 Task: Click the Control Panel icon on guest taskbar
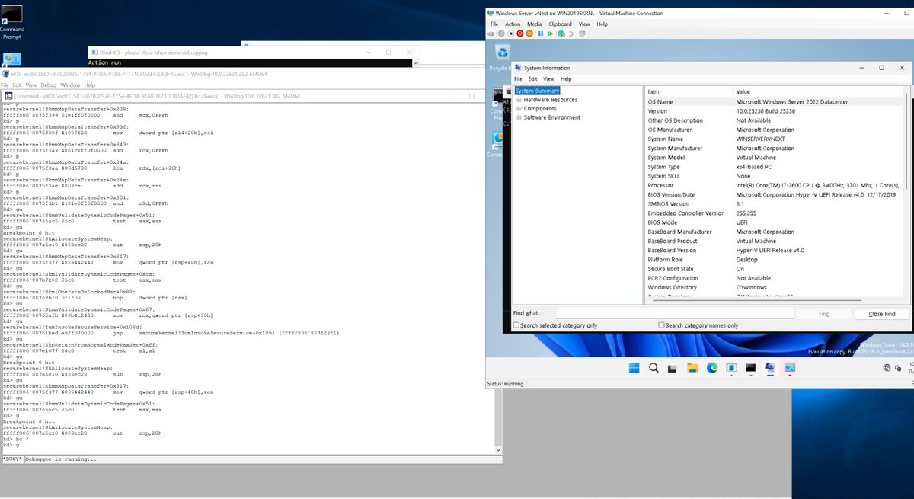(790, 368)
